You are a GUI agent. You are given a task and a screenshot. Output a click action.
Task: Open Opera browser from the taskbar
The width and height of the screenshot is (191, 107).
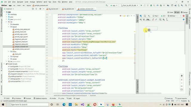click(95, 104)
